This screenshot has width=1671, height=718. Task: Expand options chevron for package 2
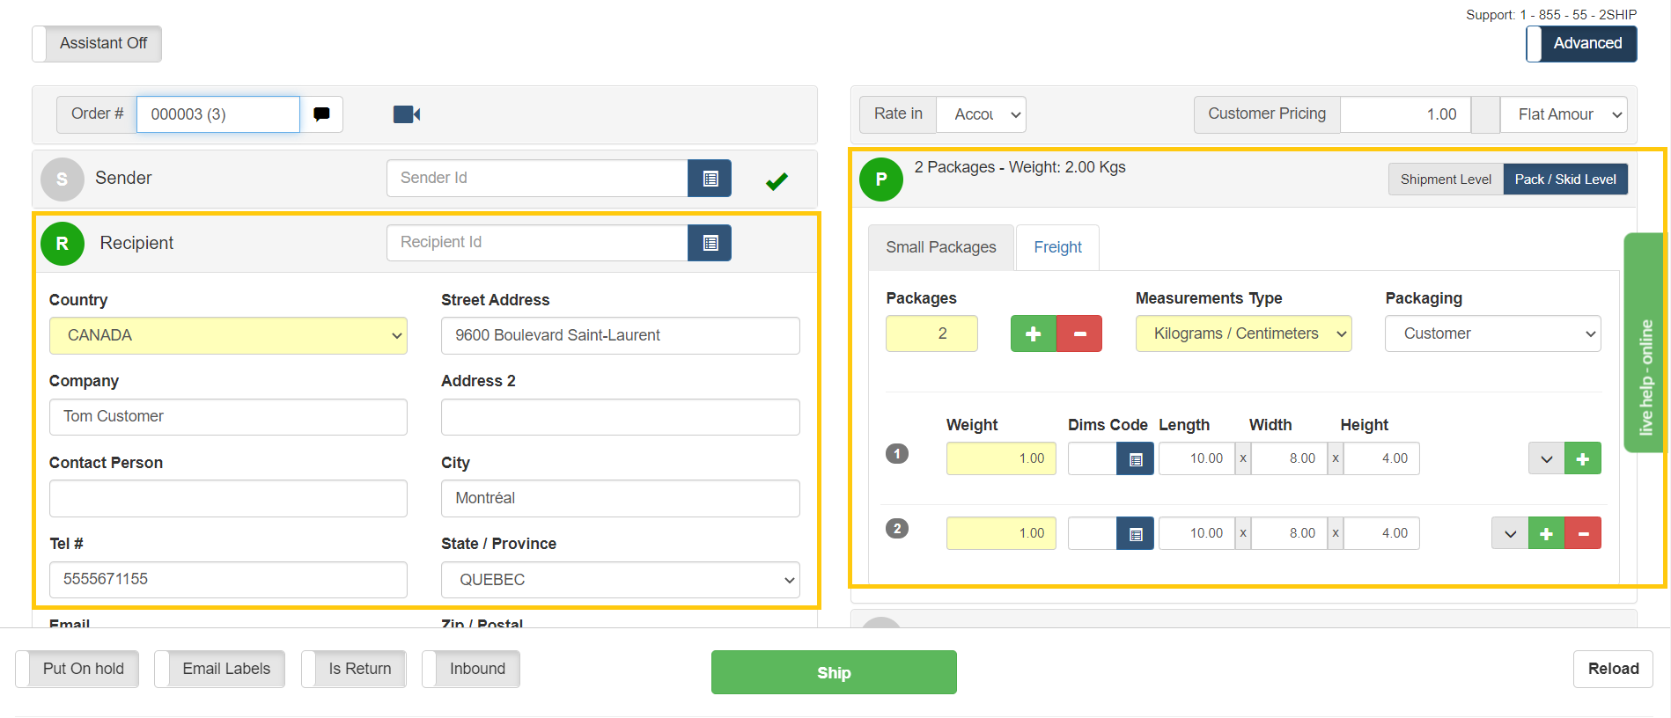(x=1510, y=533)
